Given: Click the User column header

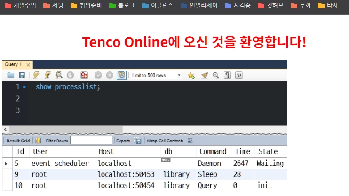Looking at the screenshot, I should tap(62, 151).
